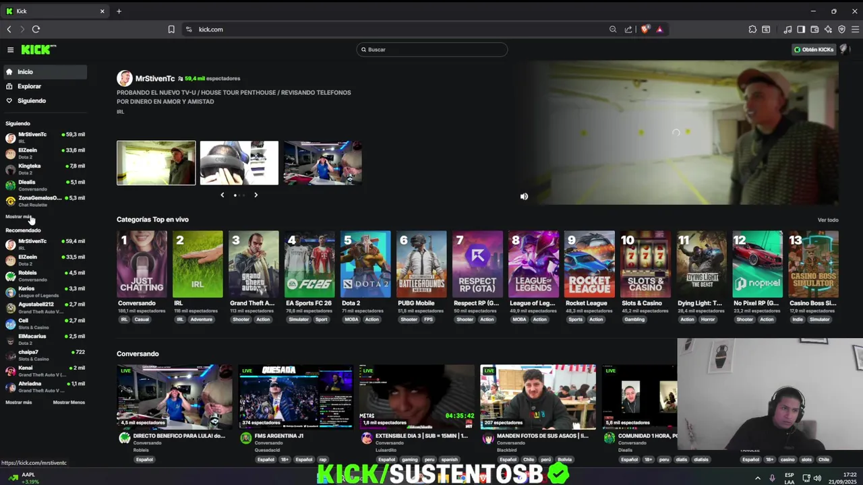Show hidden system tray icons chevron
863x485 pixels.
[x=757, y=478]
